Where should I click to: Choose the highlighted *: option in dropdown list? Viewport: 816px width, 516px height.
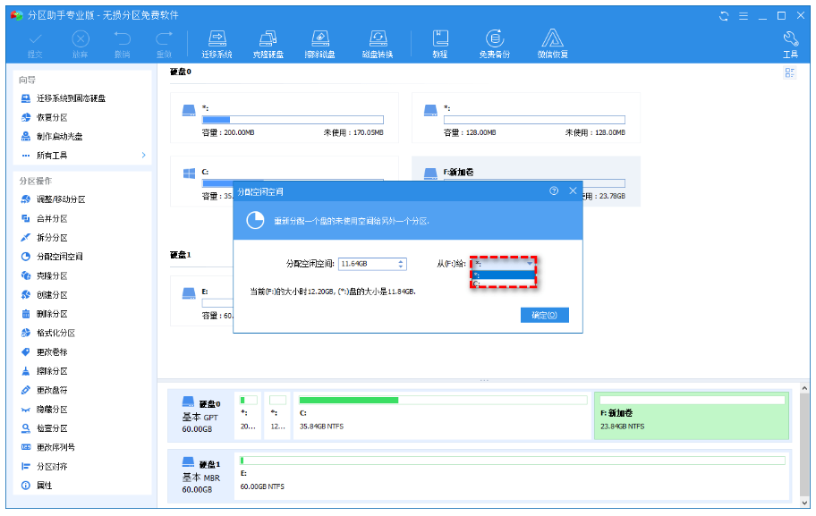[503, 275]
